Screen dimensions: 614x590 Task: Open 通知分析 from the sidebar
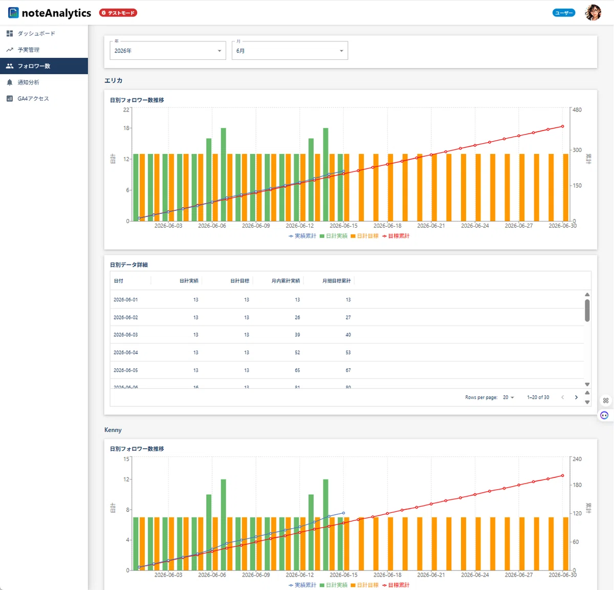pos(44,82)
